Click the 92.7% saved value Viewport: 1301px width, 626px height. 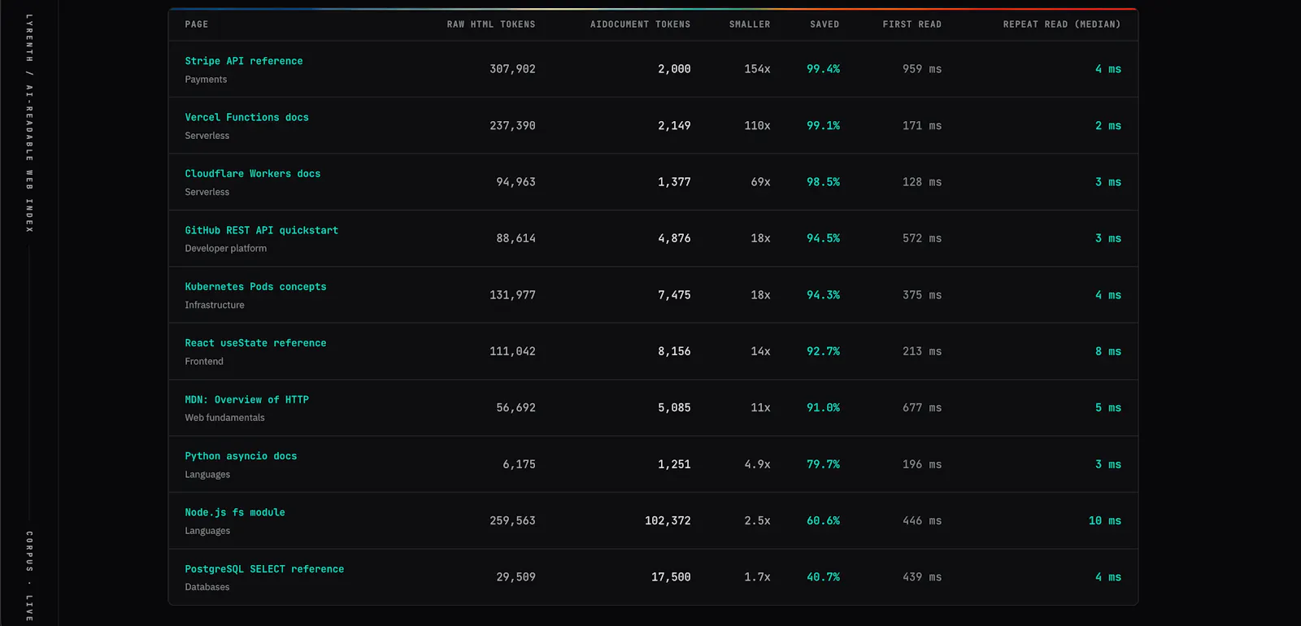coord(823,352)
